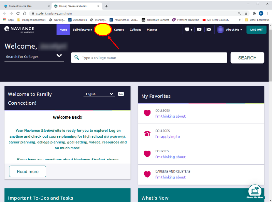Click the What's New panel header
The height and width of the screenshot is (204, 273).
tap(201, 195)
